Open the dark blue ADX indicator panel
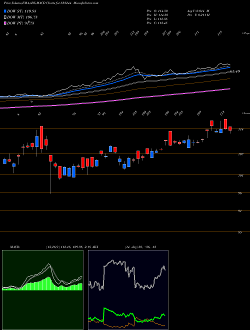 128,290
